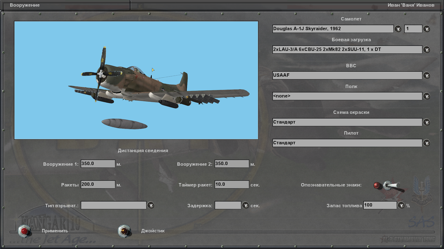This screenshot has width=444, height=249.
Task: Click inside the Запас топлива fuel input
Action: click(380, 205)
